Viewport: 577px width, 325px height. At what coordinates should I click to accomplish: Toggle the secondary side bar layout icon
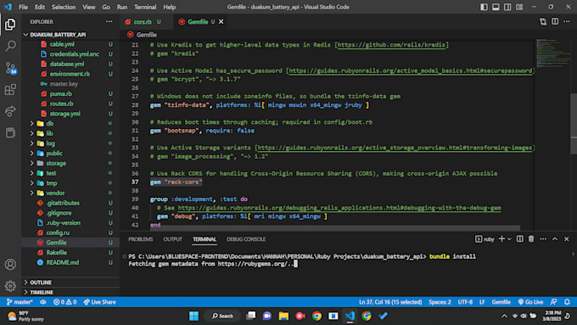tap(507, 7)
